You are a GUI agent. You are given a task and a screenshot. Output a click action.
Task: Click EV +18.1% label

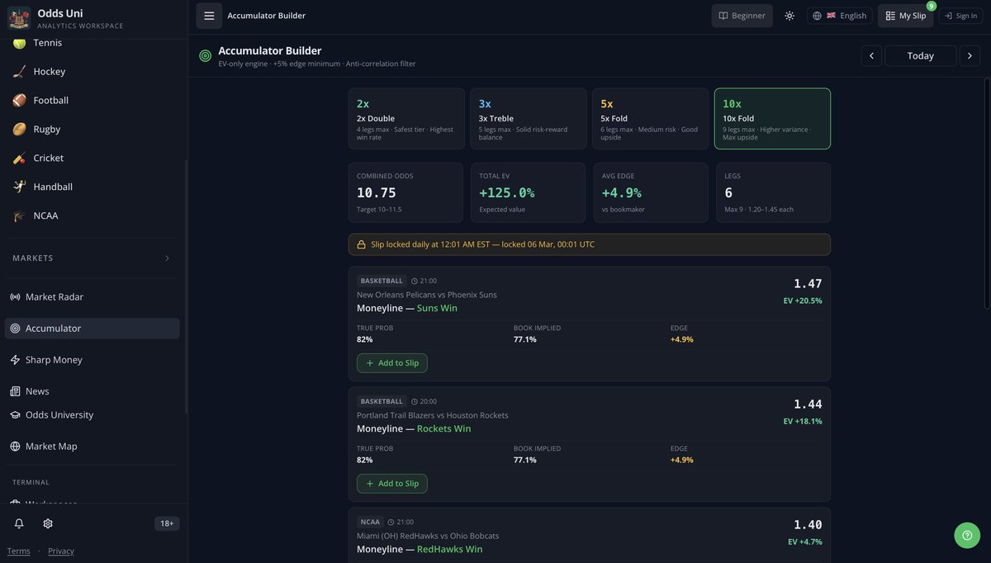click(x=803, y=421)
